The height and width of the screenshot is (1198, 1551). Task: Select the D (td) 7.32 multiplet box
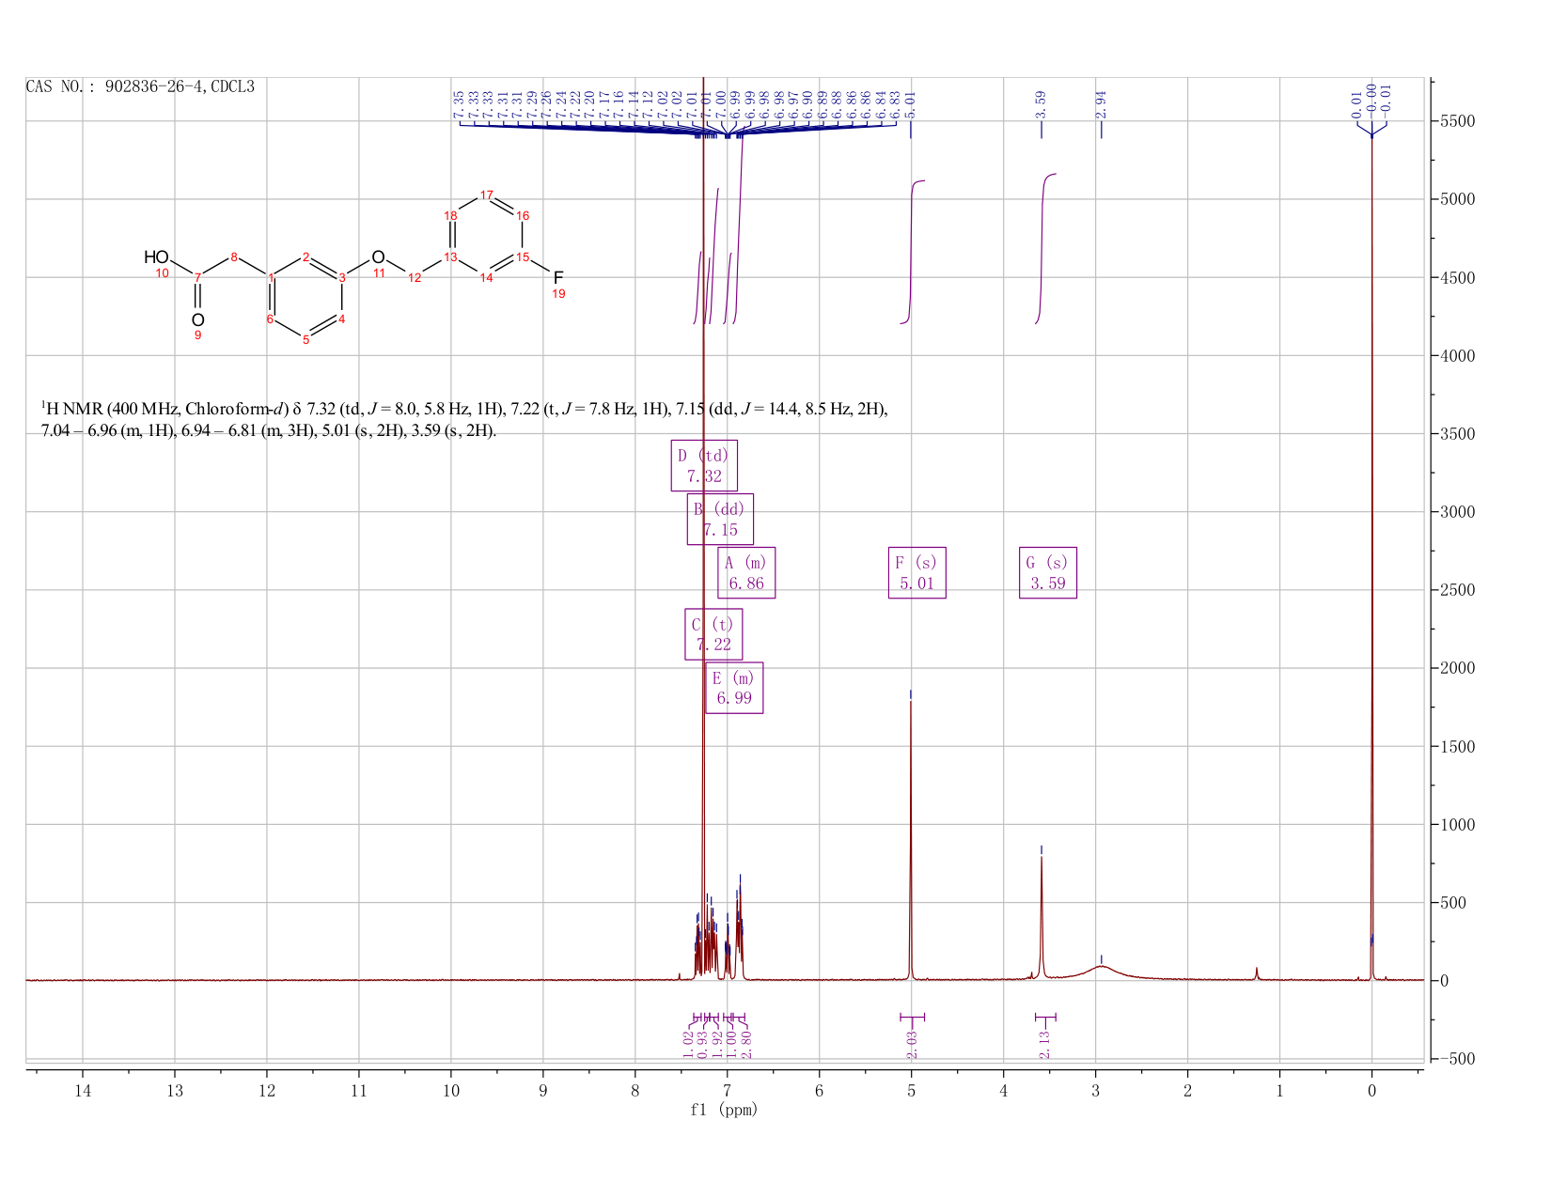(x=704, y=465)
